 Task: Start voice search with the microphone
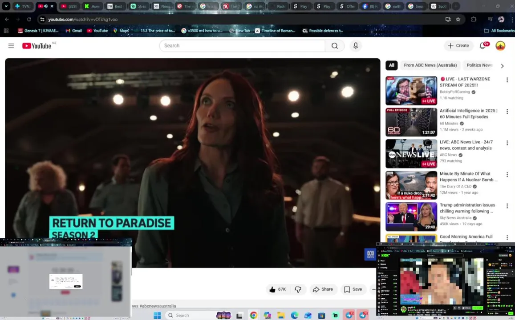click(x=356, y=46)
